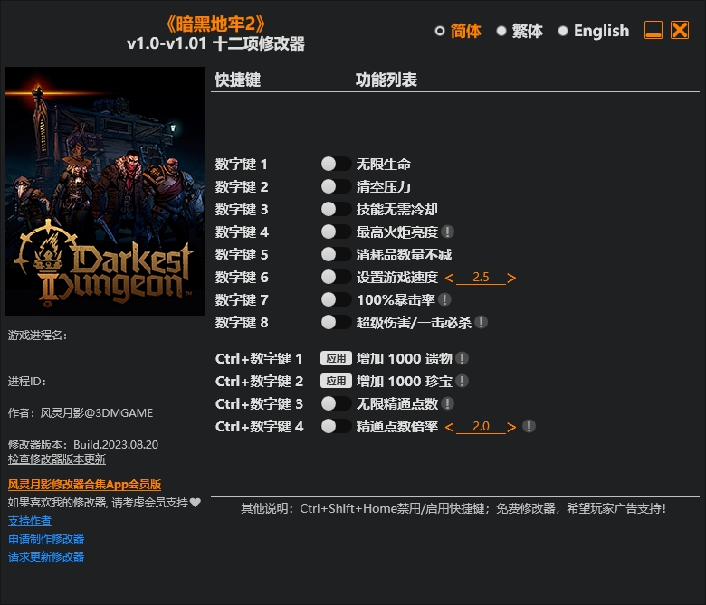Enable the 清空压力 toggle
Screen dimensions: 706x605
[335, 187]
